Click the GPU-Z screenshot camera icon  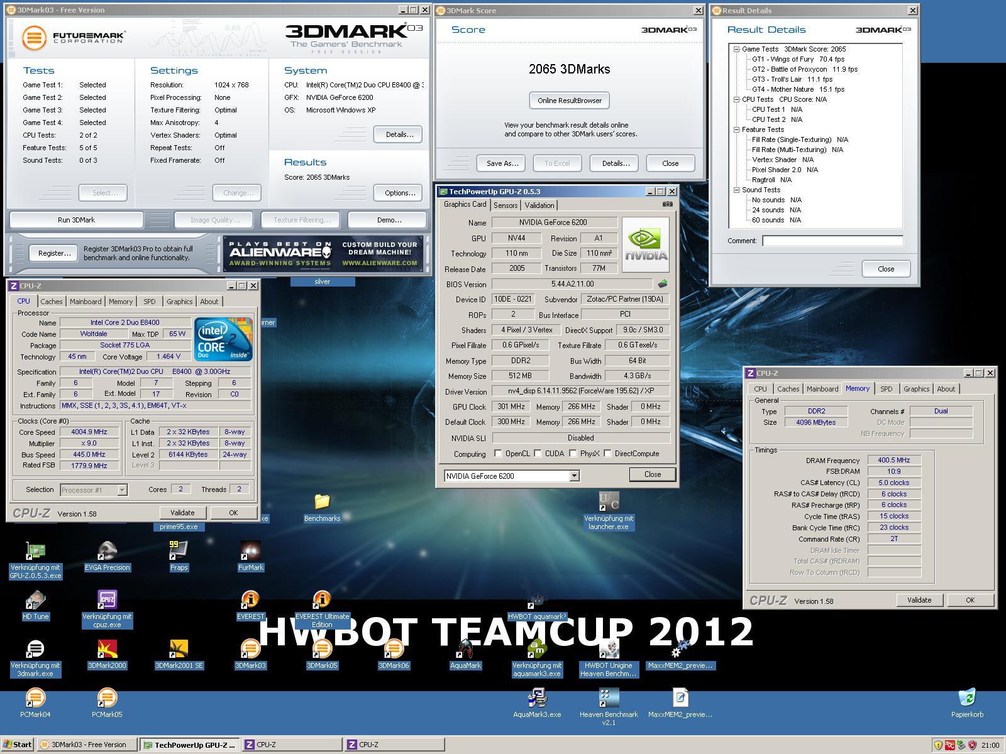[668, 204]
